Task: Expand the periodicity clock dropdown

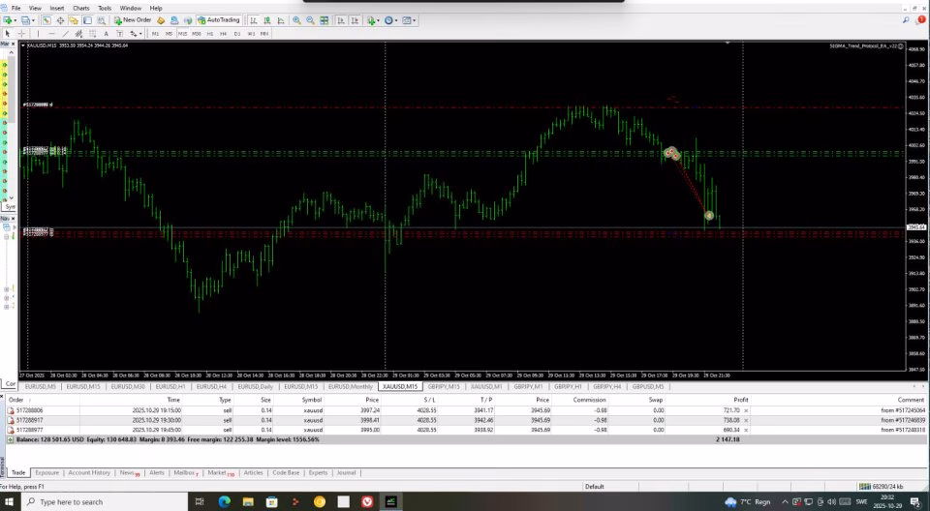Action: [396, 20]
